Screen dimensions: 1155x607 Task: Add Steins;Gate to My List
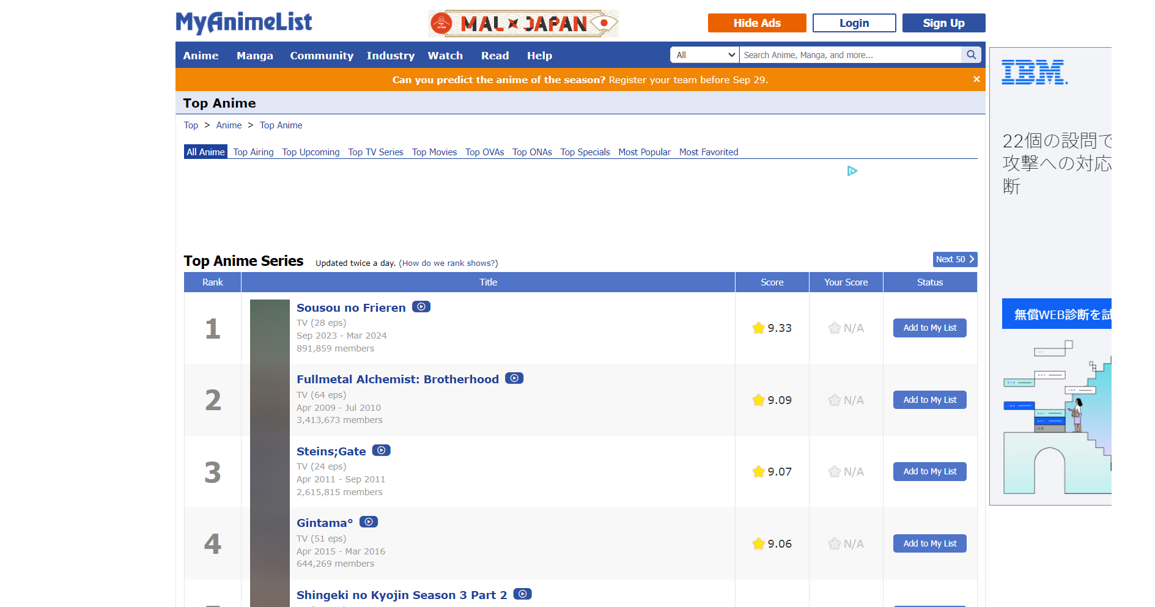click(930, 472)
